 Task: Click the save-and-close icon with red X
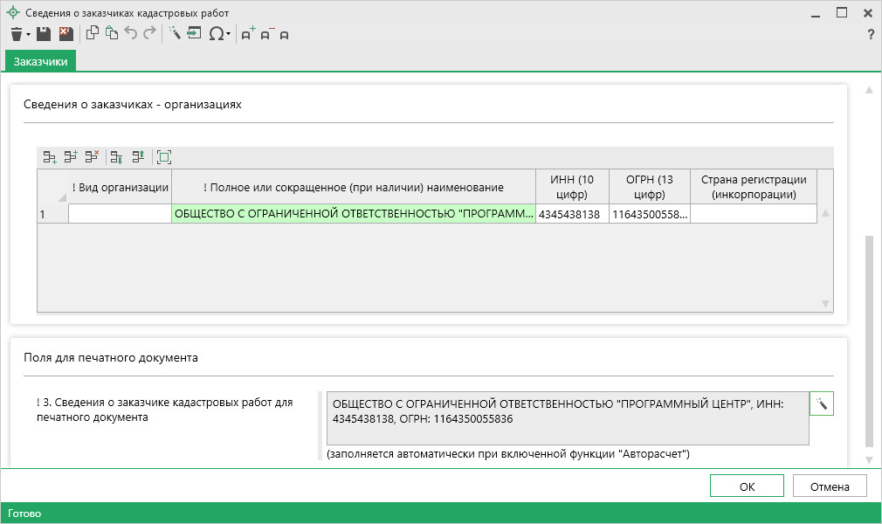65,34
